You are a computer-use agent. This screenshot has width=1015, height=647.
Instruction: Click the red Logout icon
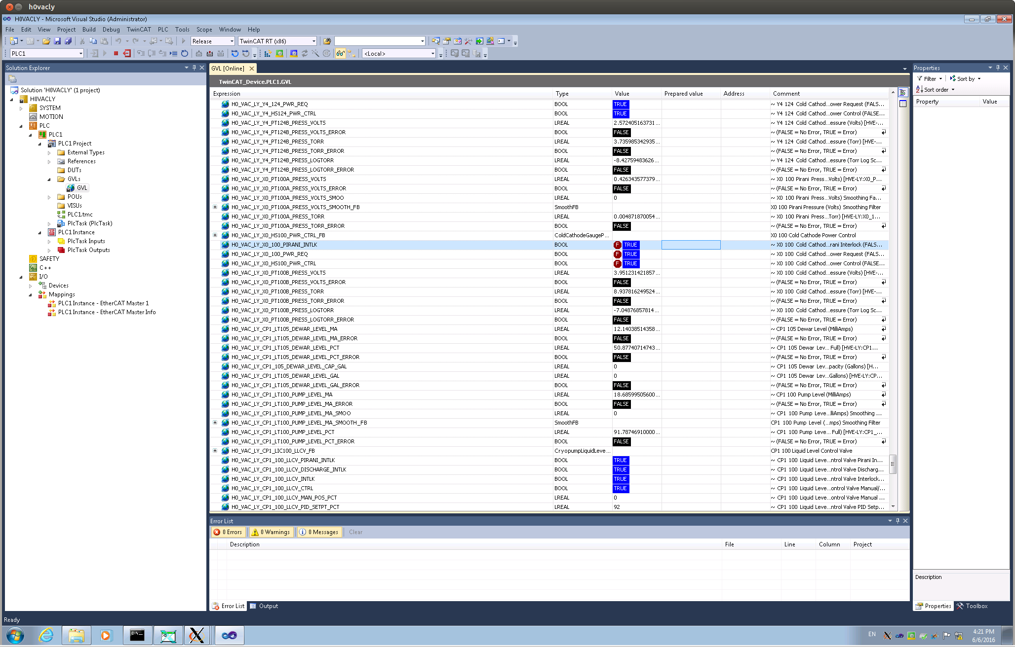127,54
